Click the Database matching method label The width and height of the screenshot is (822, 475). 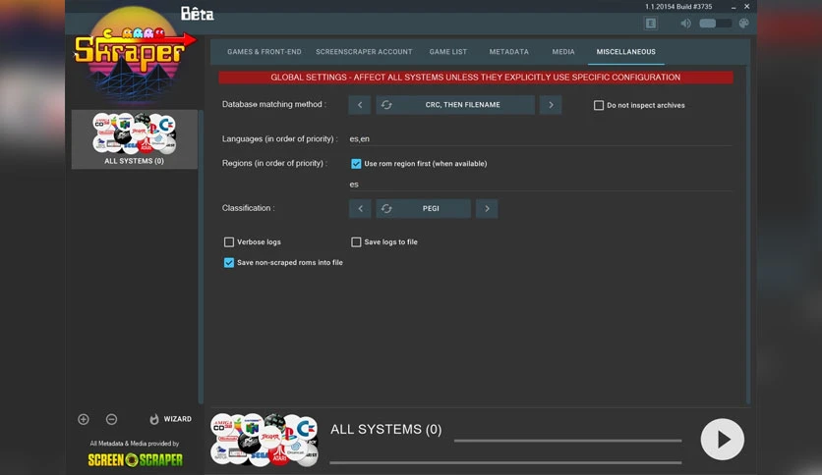273,104
